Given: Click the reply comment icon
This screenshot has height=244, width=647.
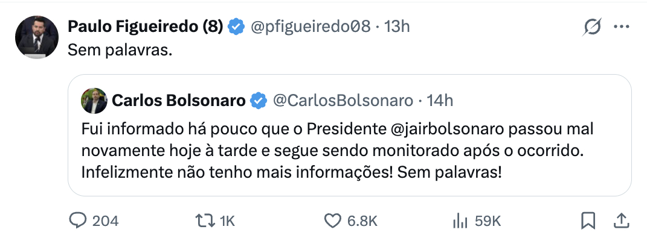Looking at the screenshot, I should [x=78, y=221].
